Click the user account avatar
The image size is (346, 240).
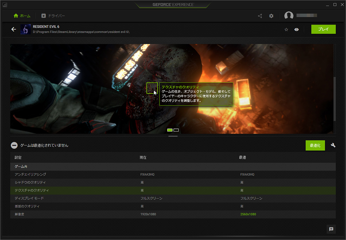click(x=289, y=16)
